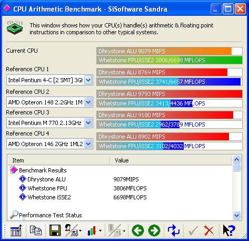Click the bar chart icon
This screenshot has height=241, width=249.
pyautogui.click(x=92, y=230)
